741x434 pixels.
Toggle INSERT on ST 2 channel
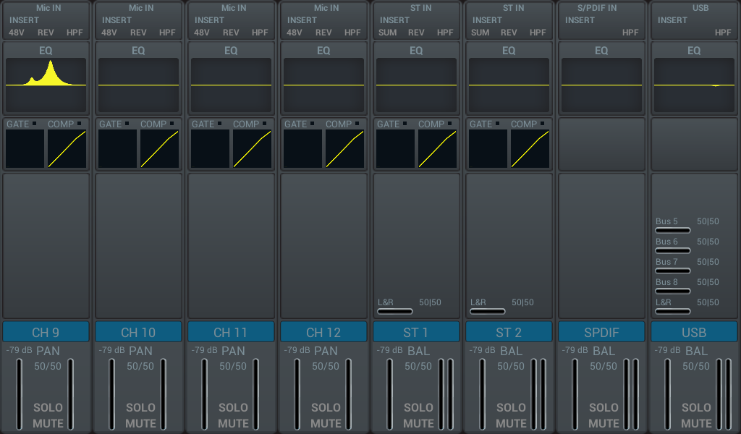[487, 20]
